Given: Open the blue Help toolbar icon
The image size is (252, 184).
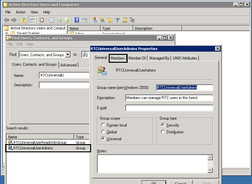Looking at the screenshot, I should (77, 20).
